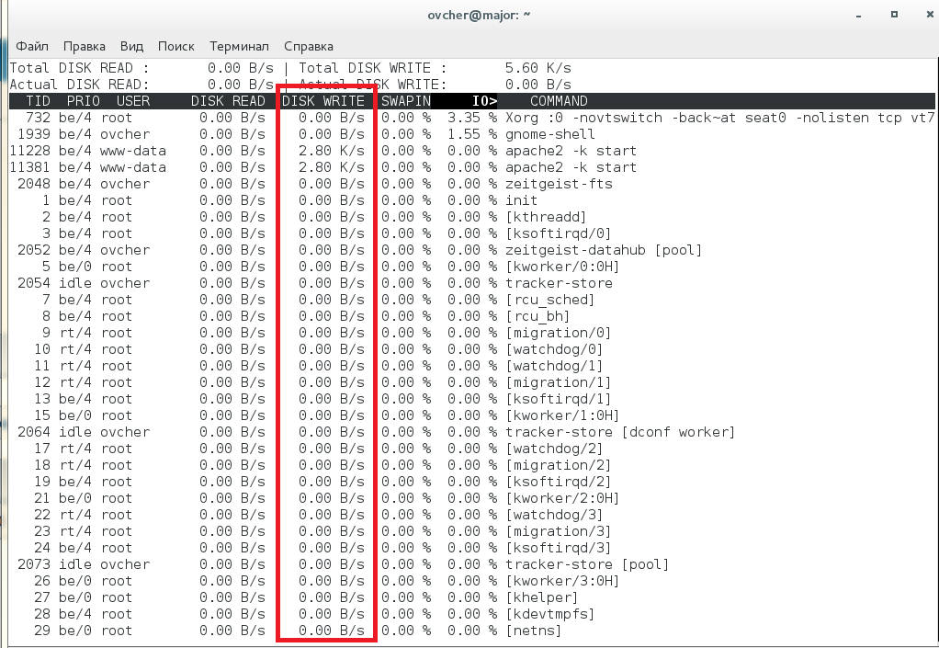The height and width of the screenshot is (648, 939).
Task: Click the TID column header
Action: [39, 101]
